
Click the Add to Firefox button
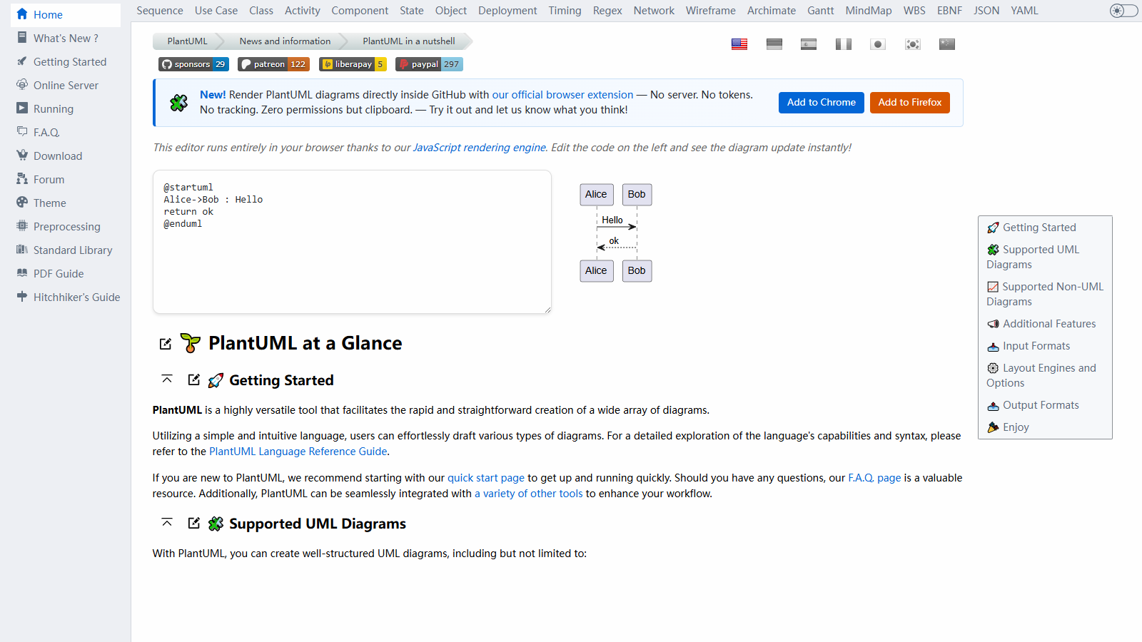[910, 103]
